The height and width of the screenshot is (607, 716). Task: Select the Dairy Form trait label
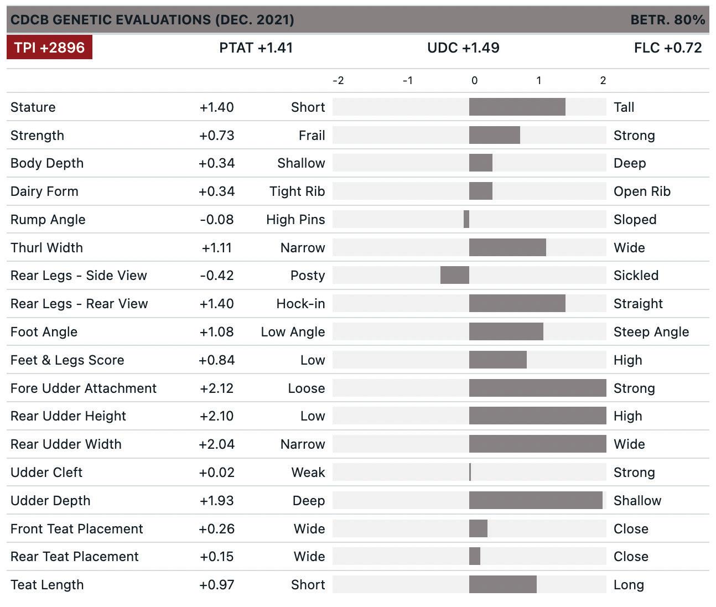pos(44,191)
